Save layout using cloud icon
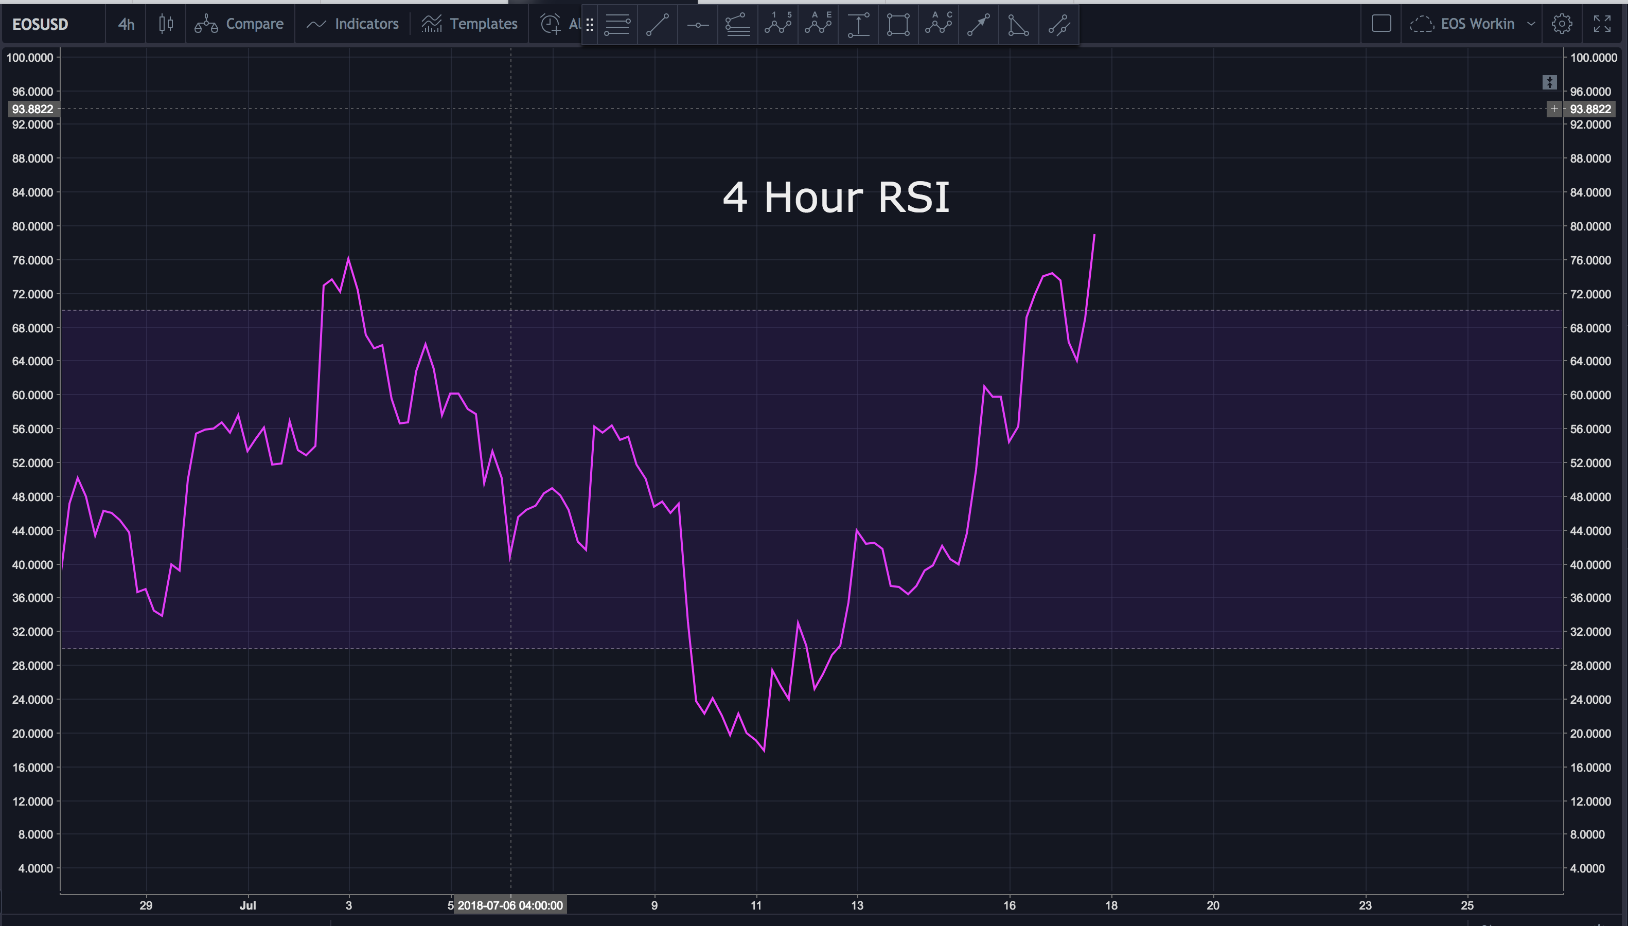This screenshot has width=1628, height=926. pos(1422,24)
